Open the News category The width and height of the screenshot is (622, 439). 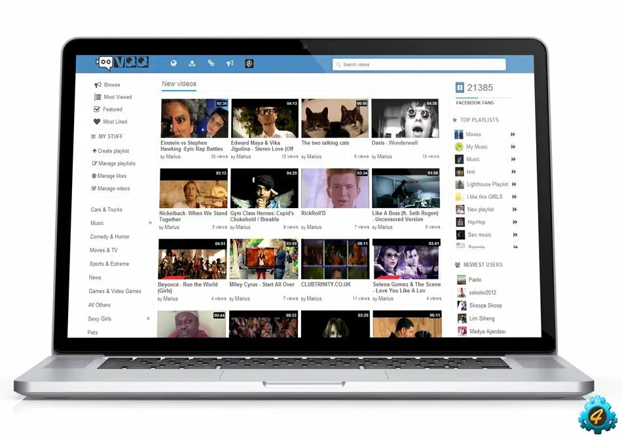(95, 277)
